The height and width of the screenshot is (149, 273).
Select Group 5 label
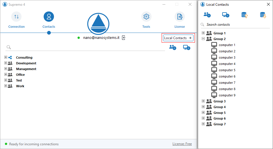(x=220, y=113)
